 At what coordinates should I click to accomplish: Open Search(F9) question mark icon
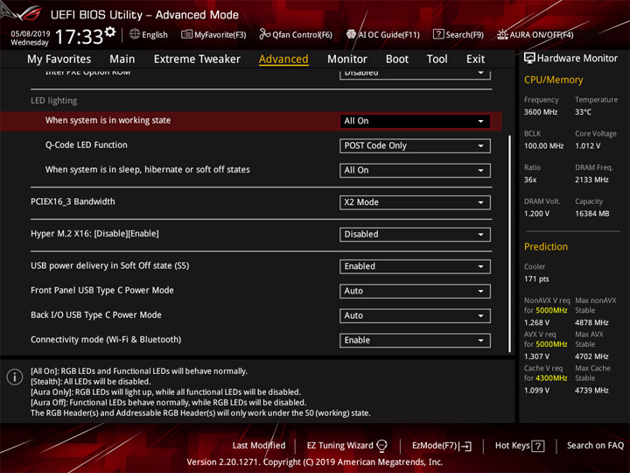click(x=438, y=34)
